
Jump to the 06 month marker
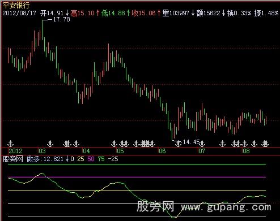coord(162,151)
